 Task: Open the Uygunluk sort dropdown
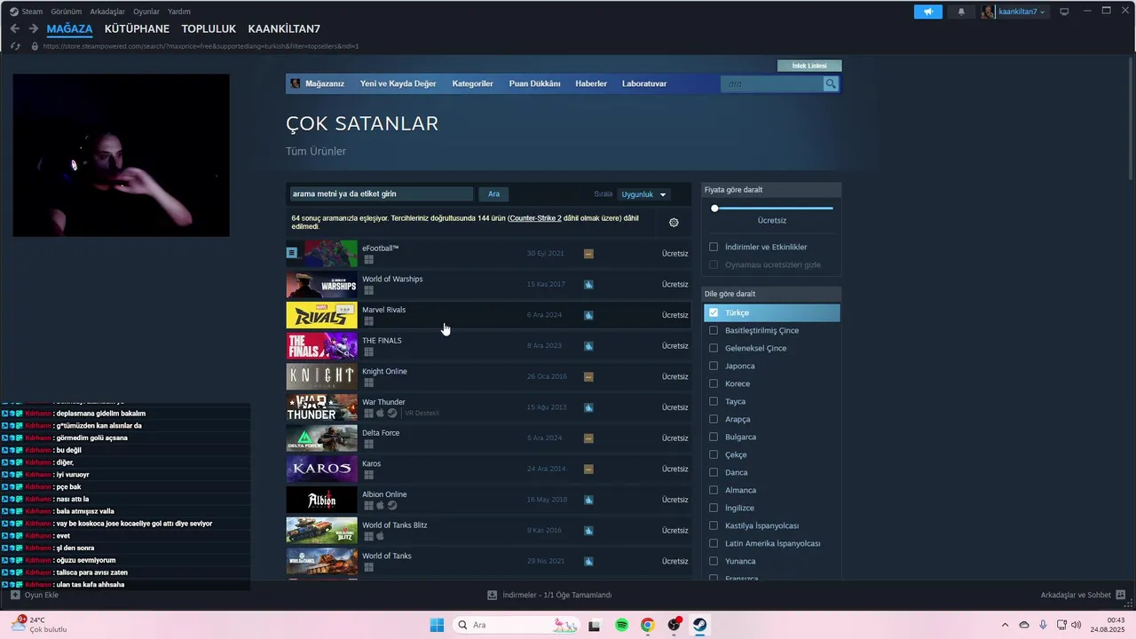click(643, 194)
